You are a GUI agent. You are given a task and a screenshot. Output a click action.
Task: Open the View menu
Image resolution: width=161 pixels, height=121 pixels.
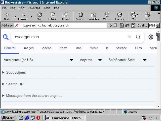(x=22, y=8)
